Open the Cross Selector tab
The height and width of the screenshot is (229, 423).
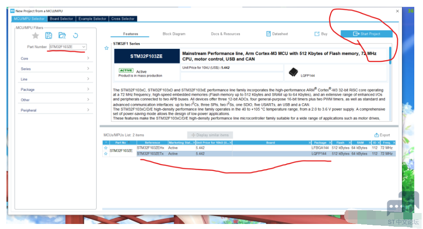coord(123,19)
